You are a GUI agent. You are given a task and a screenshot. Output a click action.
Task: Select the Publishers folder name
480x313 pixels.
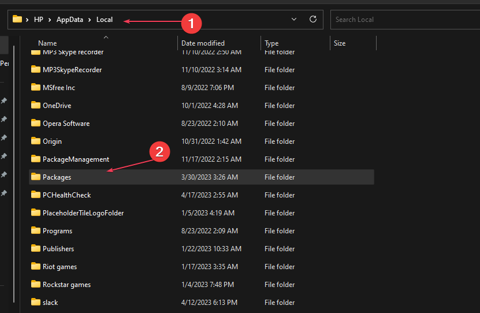58,249
